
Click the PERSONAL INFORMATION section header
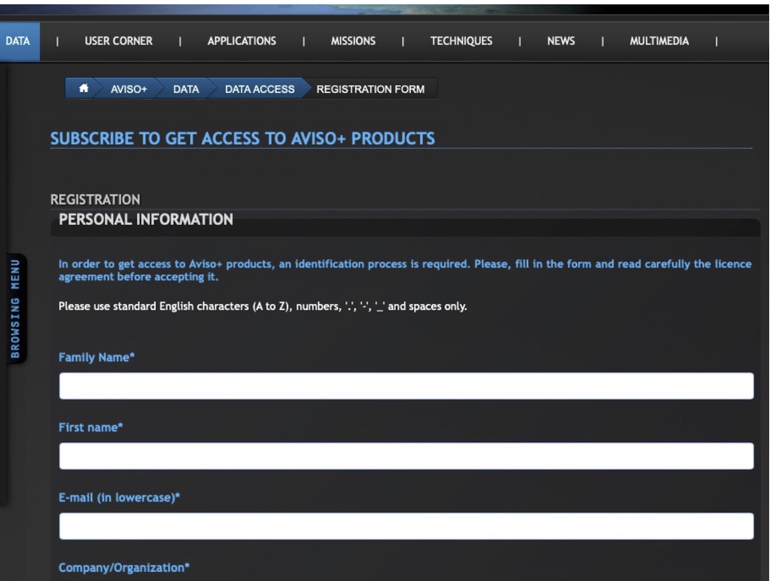146,219
